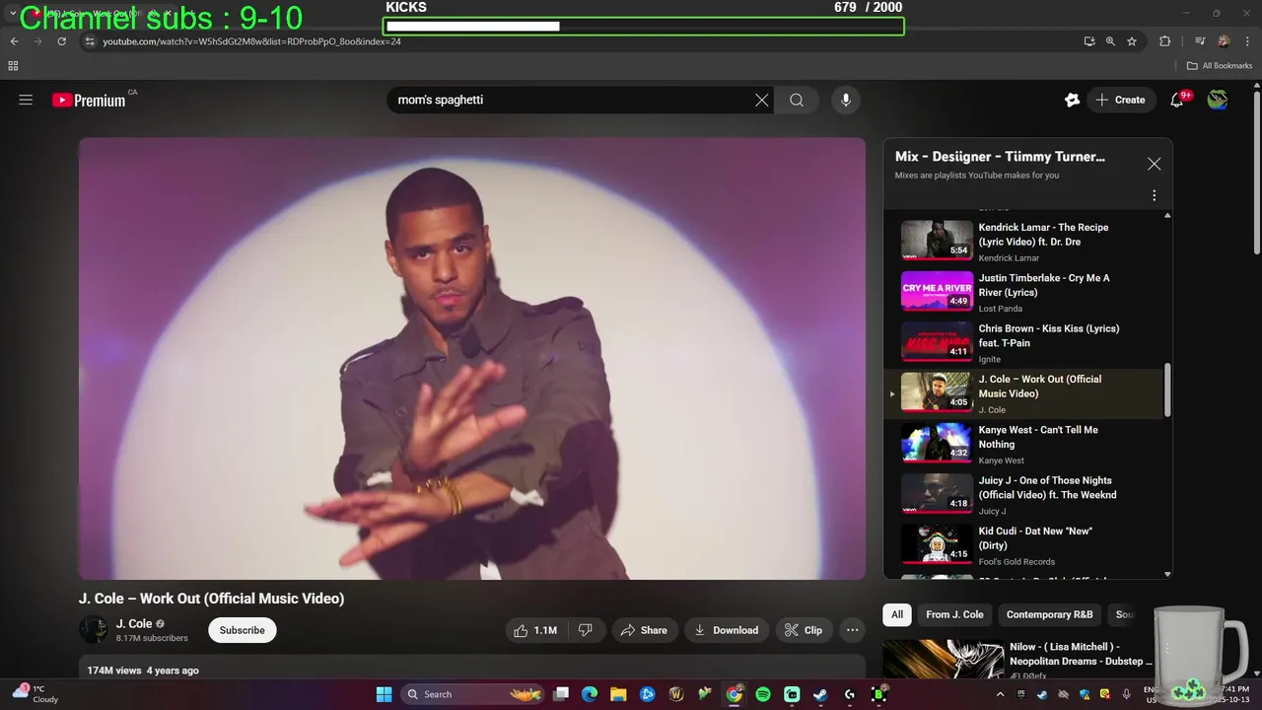This screenshot has width=1262, height=710.
Task: Click the Mix playlist scrollbar thumb
Action: [x=1168, y=390]
